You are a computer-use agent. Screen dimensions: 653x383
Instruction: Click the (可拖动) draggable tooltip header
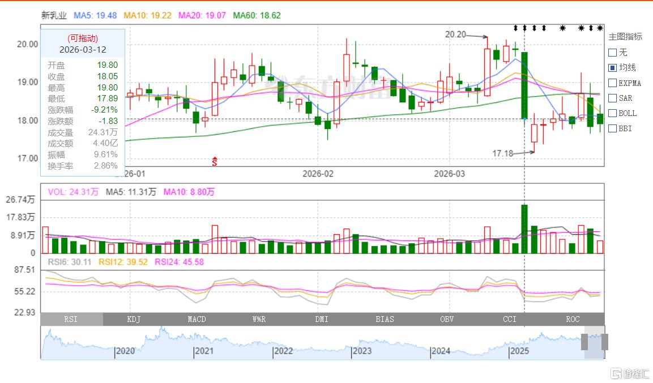click(83, 38)
